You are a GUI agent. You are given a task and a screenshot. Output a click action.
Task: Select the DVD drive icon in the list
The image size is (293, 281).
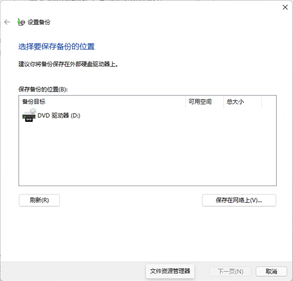(29, 115)
